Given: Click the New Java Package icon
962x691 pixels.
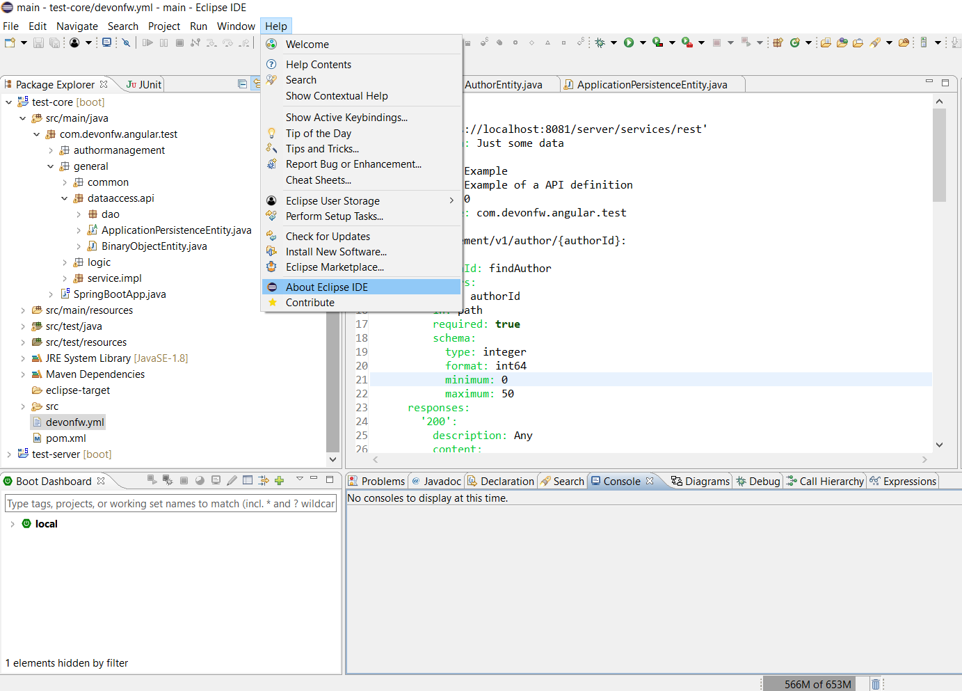Looking at the screenshot, I should (778, 43).
